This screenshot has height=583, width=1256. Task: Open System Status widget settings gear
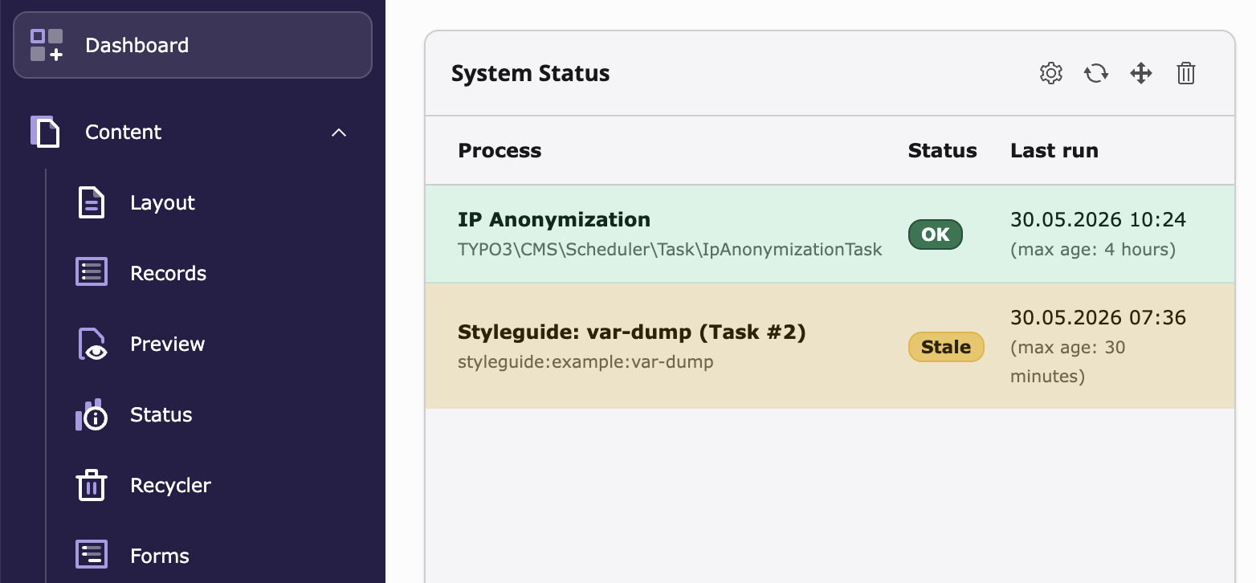click(1051, 73)
